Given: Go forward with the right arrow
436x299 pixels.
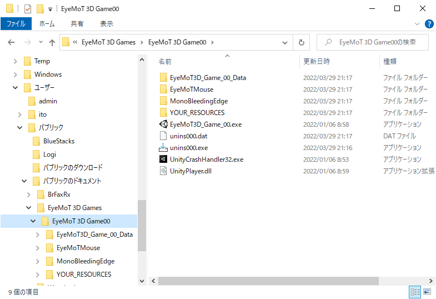Looking at the screenshot, I should [x=28, y=42].
